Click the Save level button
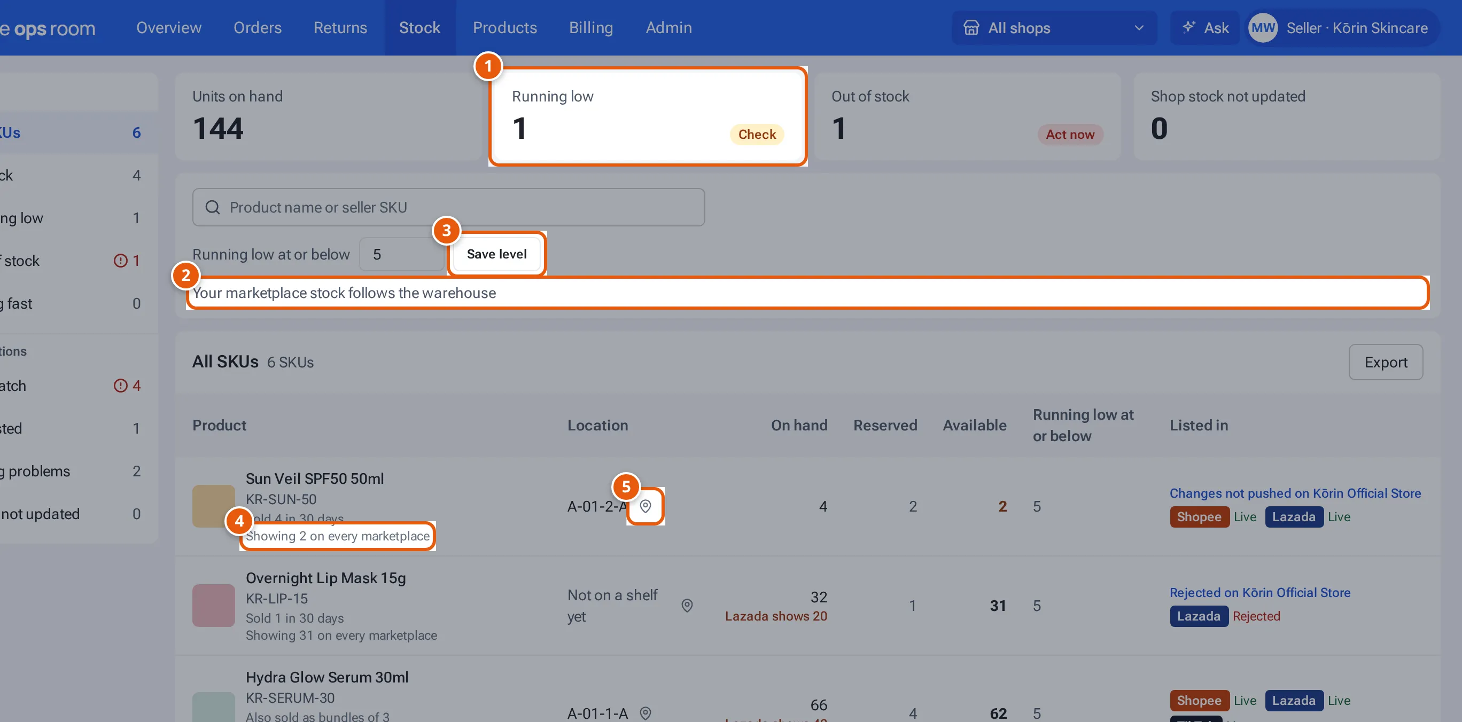 pyautogui.click(x=496, y=254)
